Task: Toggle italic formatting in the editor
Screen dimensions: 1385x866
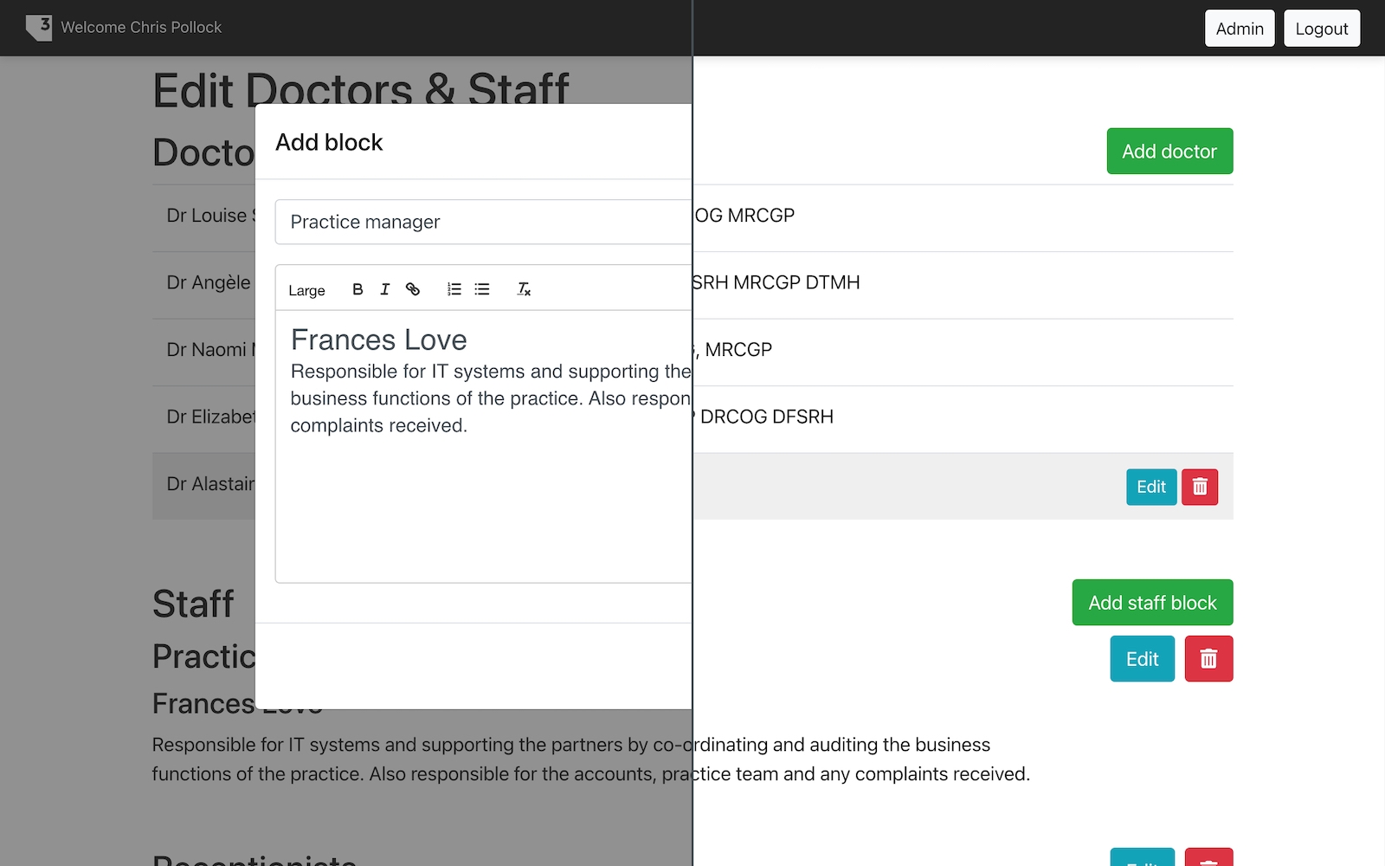Action: pos(385,289)
